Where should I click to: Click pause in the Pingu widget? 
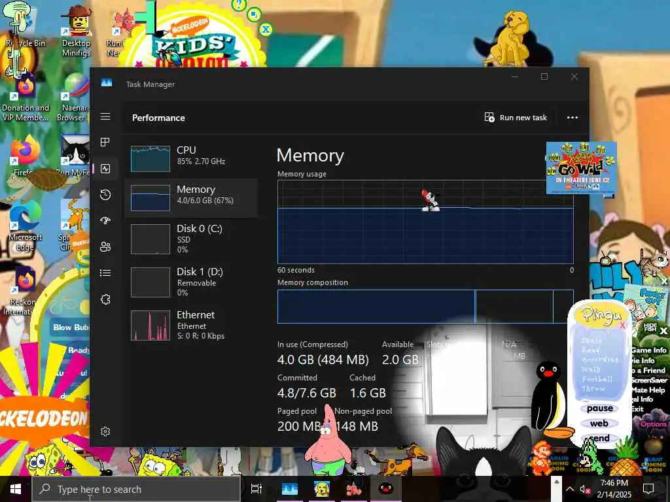[600, 409]
